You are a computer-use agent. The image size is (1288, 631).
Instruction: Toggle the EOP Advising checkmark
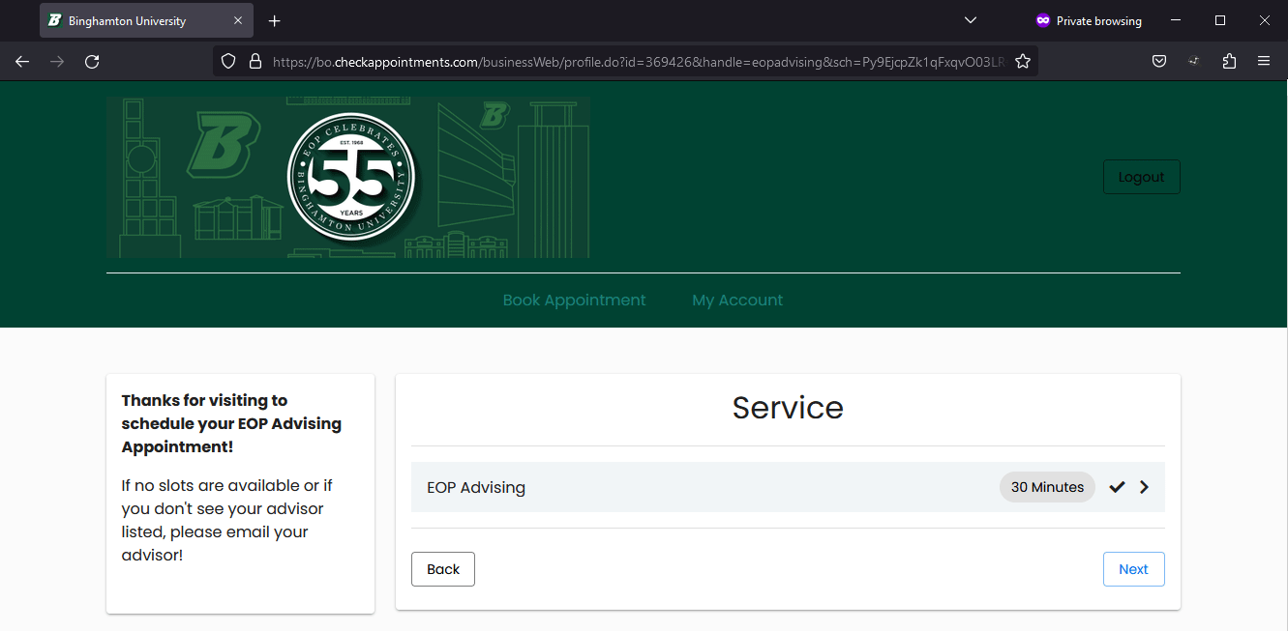[1117, 487]
